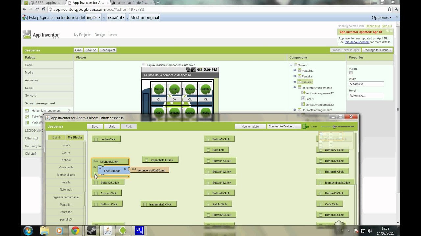Click Mostrar original button
The image size is (421, 236).
click(144, 17)
